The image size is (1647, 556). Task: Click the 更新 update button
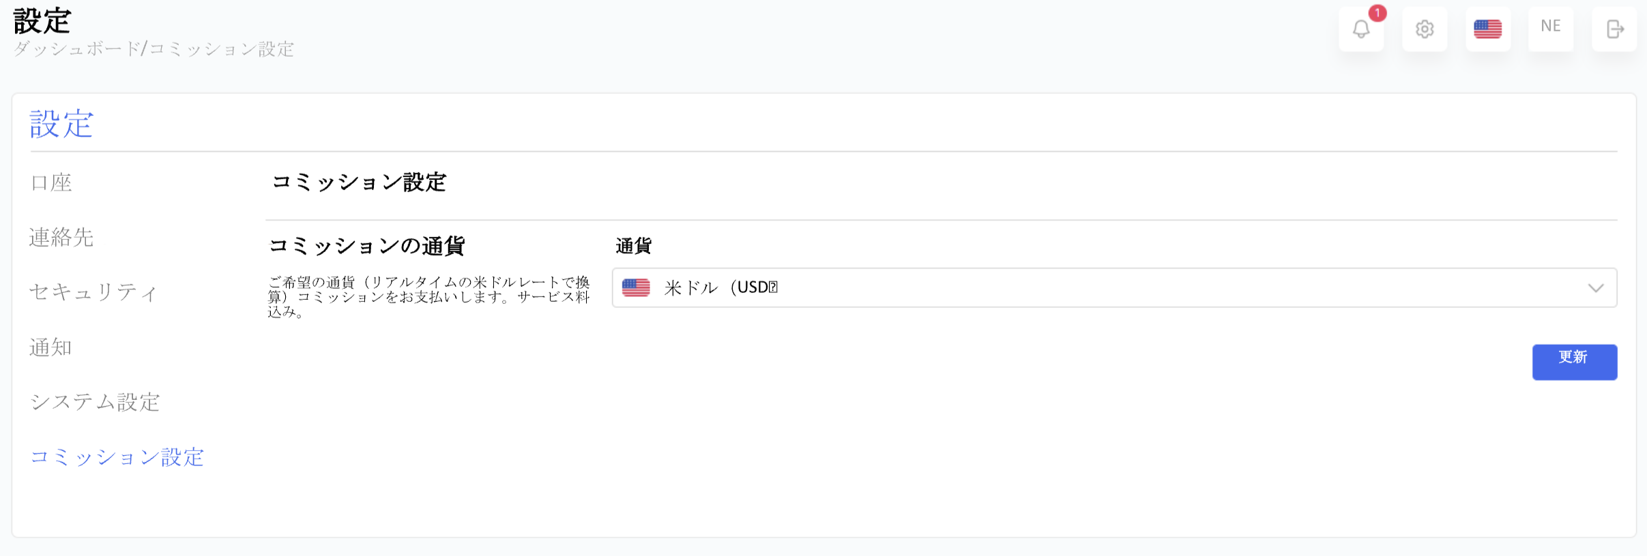point(1574,362)
